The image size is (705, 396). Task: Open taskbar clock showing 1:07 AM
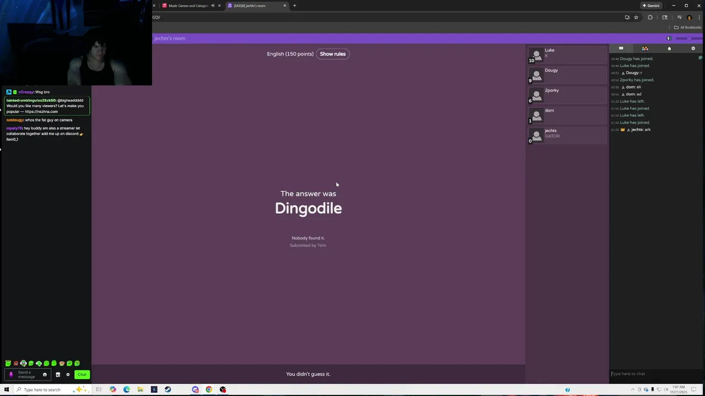[679, 390]
